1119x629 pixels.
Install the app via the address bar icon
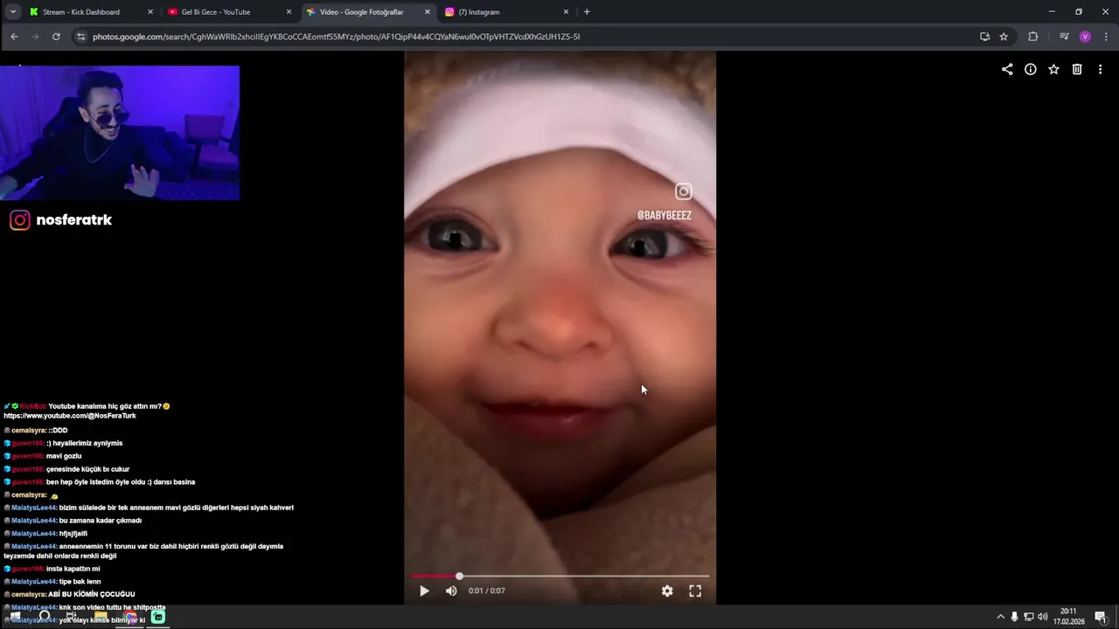[x=984, y=37]
